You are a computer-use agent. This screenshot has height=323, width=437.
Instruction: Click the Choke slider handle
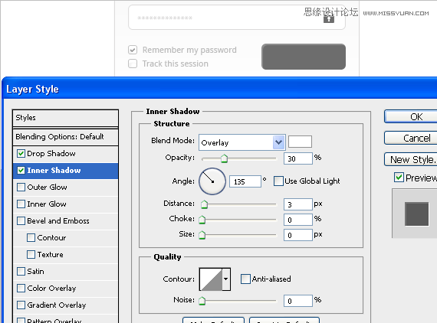coord(202,220)
